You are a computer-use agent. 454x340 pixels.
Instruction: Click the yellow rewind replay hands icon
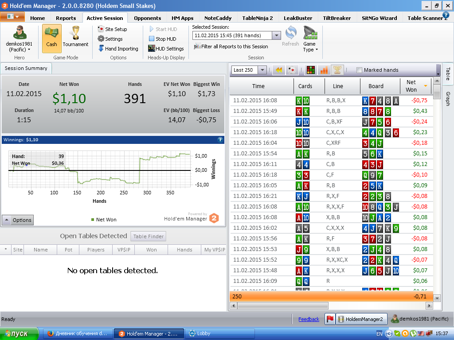pyautogui.click(x=279, y=70)
